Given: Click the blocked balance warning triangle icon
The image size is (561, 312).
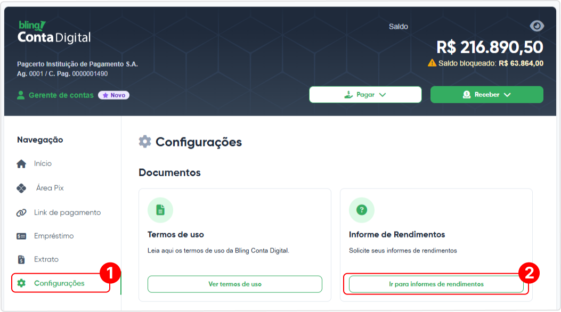Looking at the screenshot, I should (432, 63).
